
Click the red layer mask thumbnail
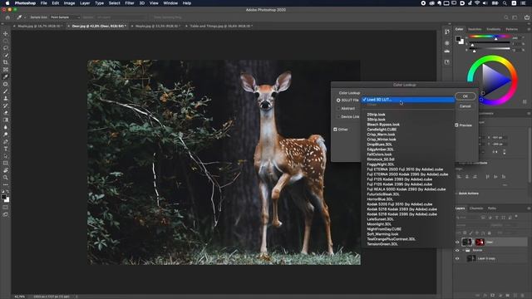[480, 242]
